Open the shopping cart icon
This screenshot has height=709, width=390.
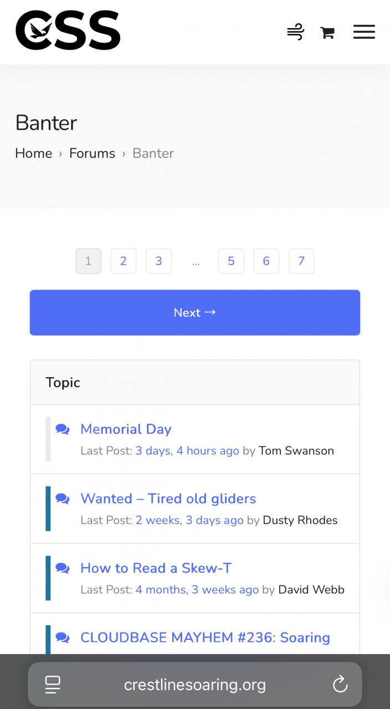[x=327, y=33]
